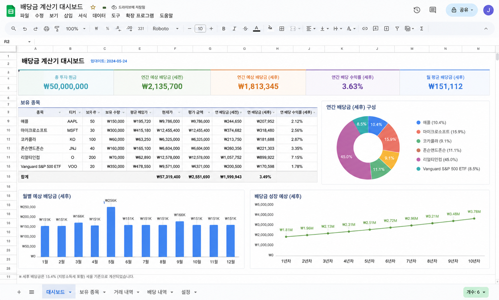
Task: Open the functions sigma menu
Action: (x=422, y=29)
